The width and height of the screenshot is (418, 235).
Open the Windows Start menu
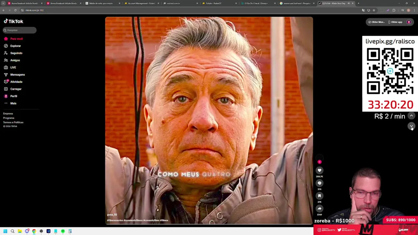click(x=5, y=231)
